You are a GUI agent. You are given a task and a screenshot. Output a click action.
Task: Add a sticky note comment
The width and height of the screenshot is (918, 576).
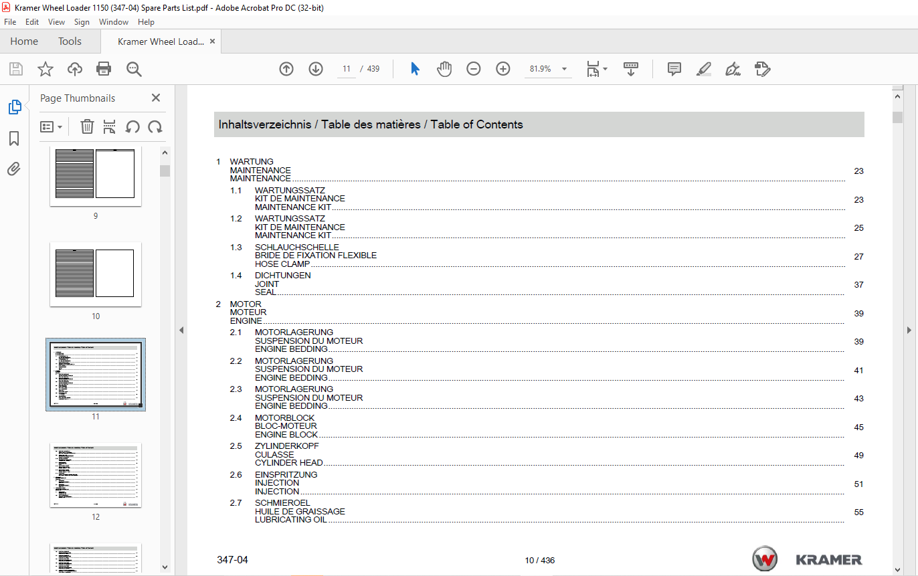[674, 69]
